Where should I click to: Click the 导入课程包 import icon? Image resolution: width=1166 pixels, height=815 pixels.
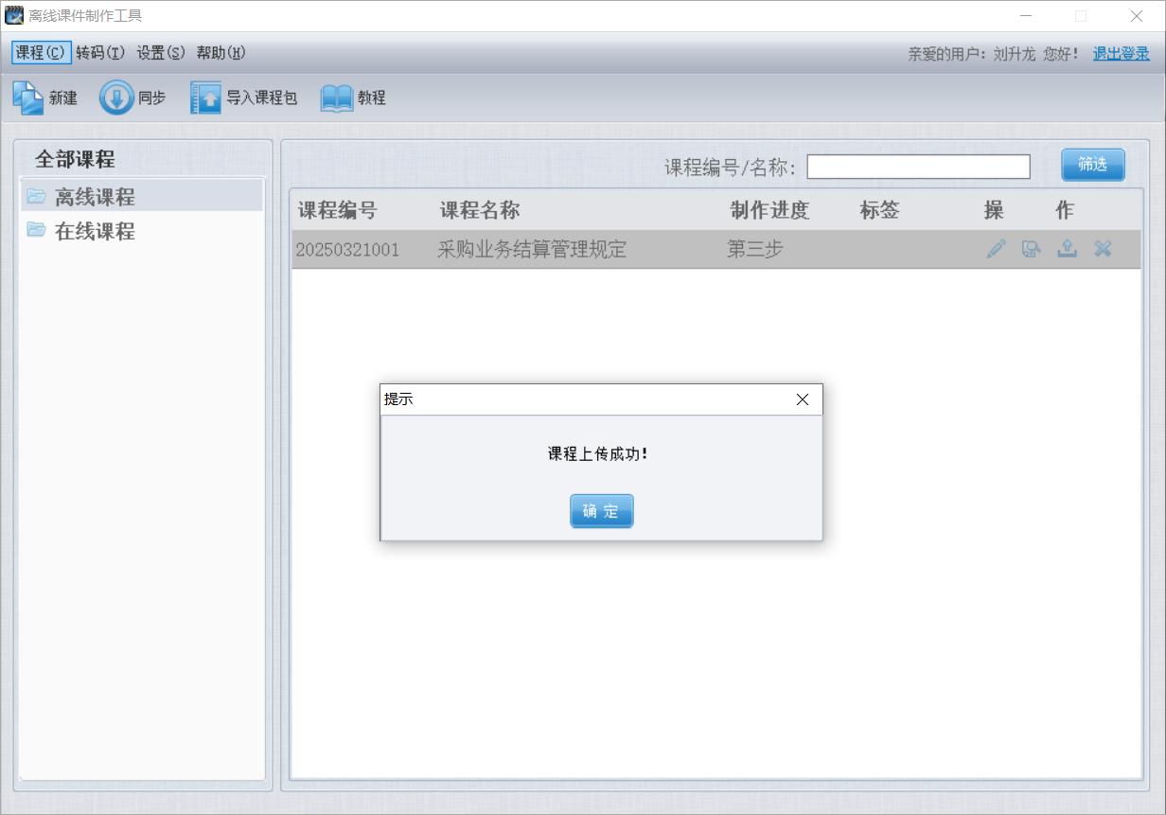[205, 97]
